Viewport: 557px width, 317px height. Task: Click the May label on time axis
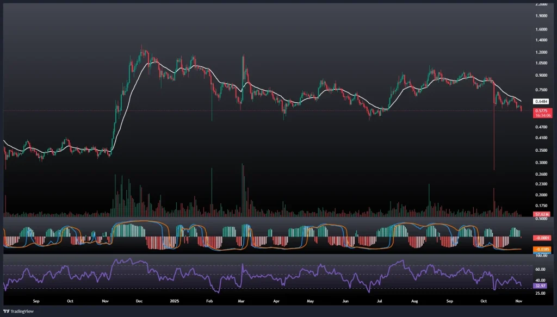click(x=311, y=300)
